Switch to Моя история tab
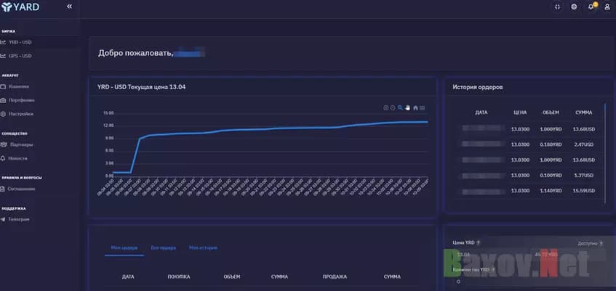Image resolution: width=616 pixels, height=291 pixels. pyautogui.click(x=203, y=247)
